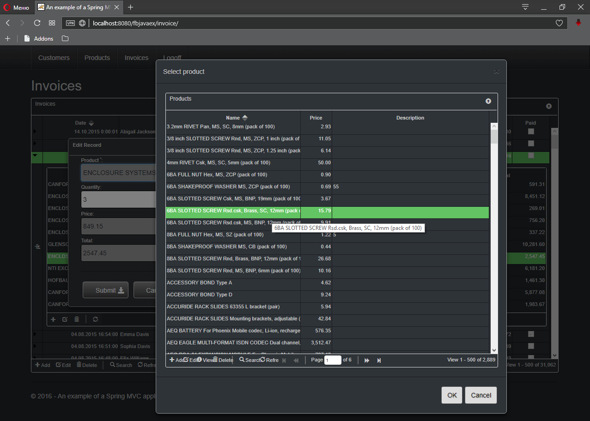Click Edit in Invoices bottom toolbar
The image size is (590, 421).
tap(63, 365)
